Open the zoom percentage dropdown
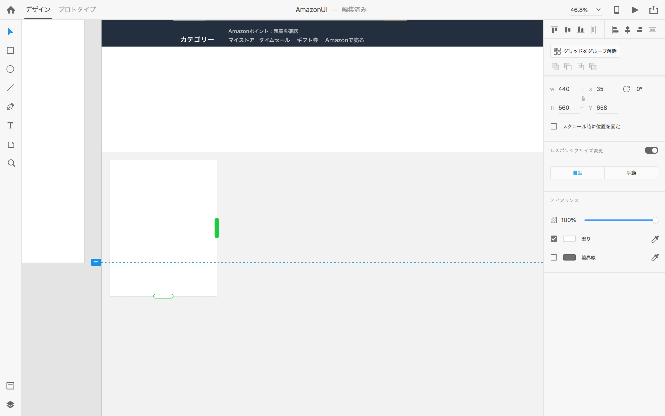Screen dimensions: 665x416 tap(598, 10)
